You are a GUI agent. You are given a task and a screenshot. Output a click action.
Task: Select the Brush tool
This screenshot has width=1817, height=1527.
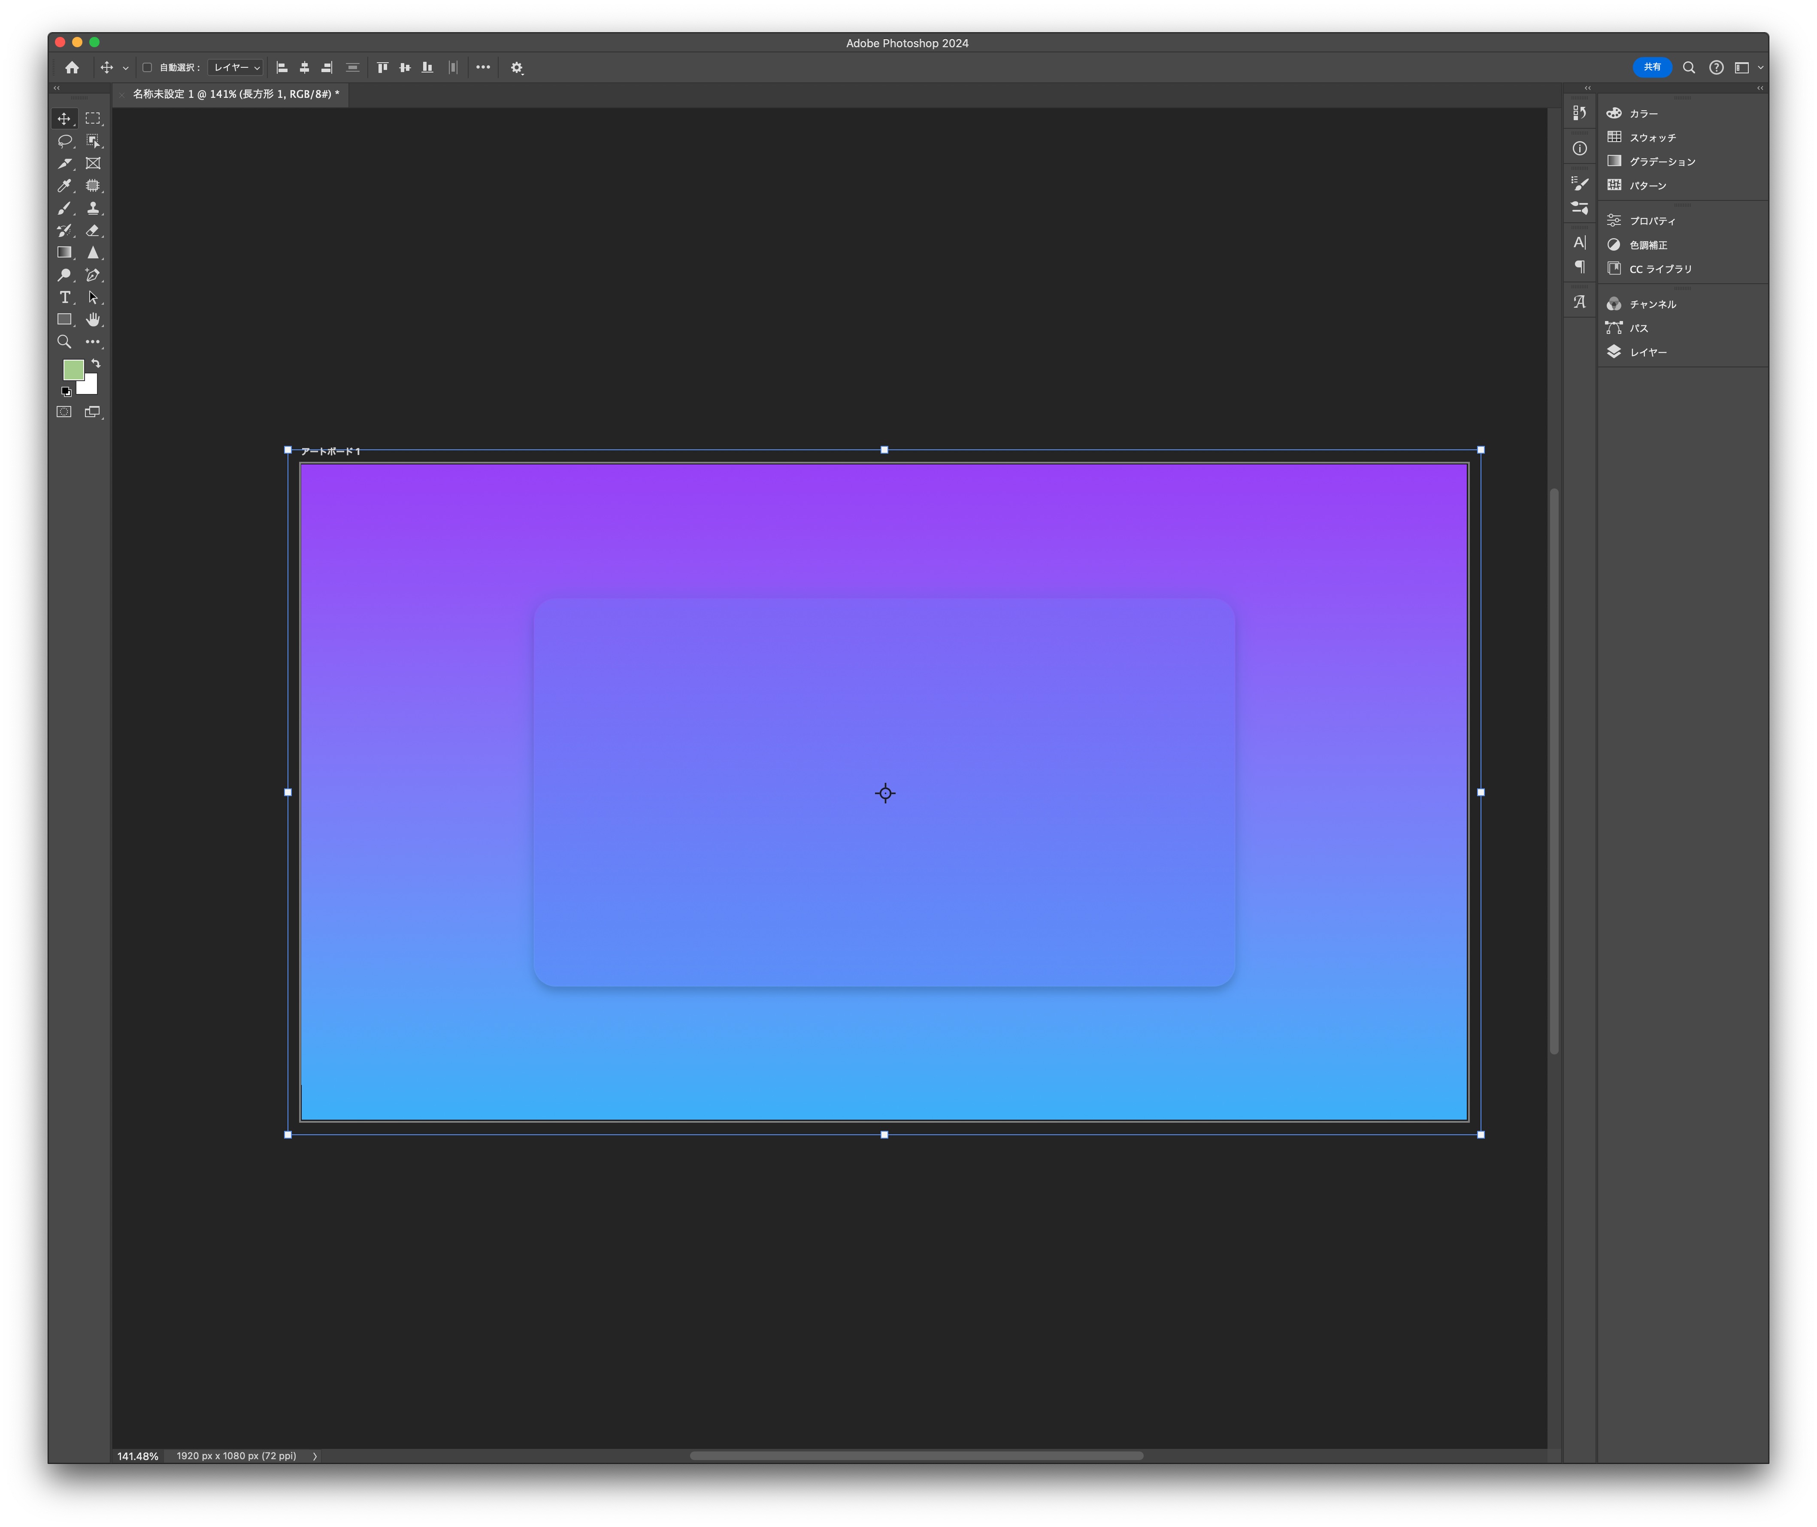65,209
